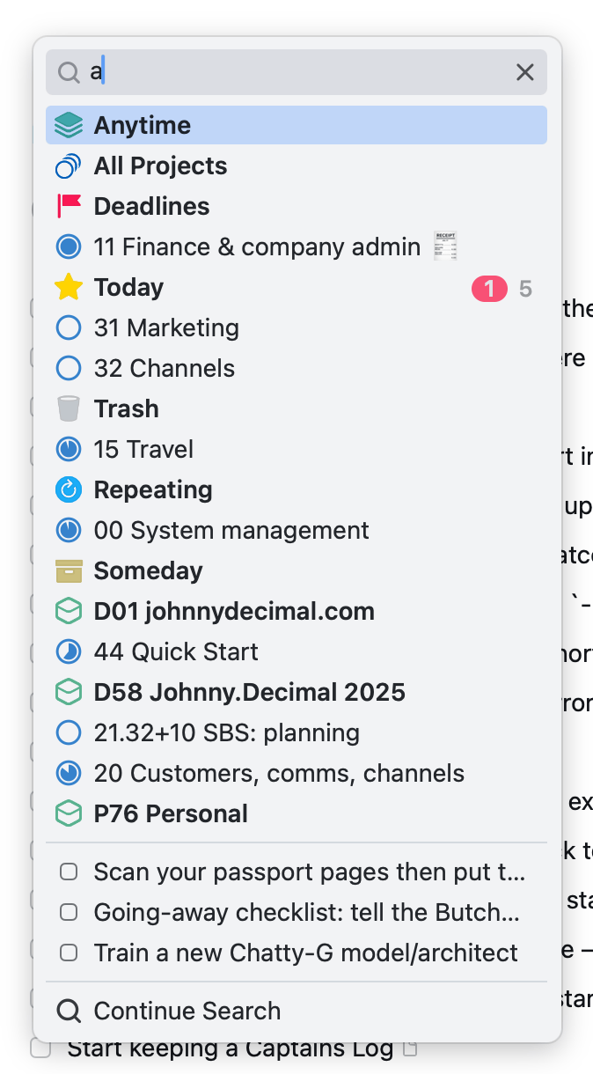Viewport: 593px width, 1074px height.
Task: Click the D01 johnnydecimal.com area cube icon
Action: (68, 611)
